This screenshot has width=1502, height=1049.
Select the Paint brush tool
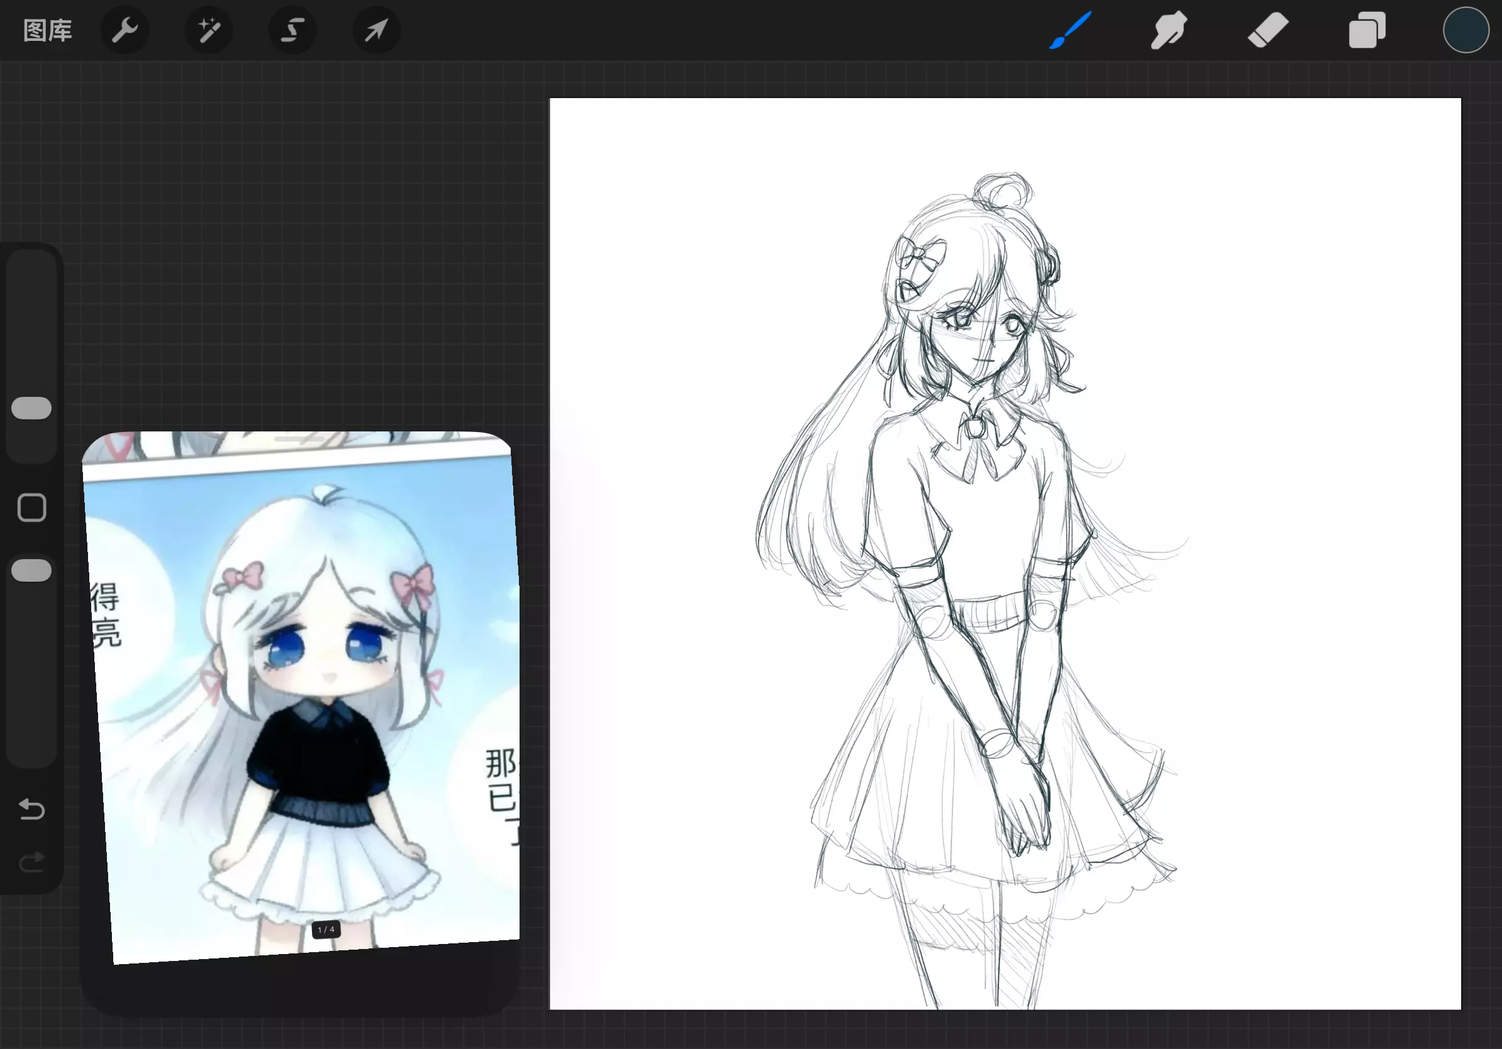pos(1071,30)
